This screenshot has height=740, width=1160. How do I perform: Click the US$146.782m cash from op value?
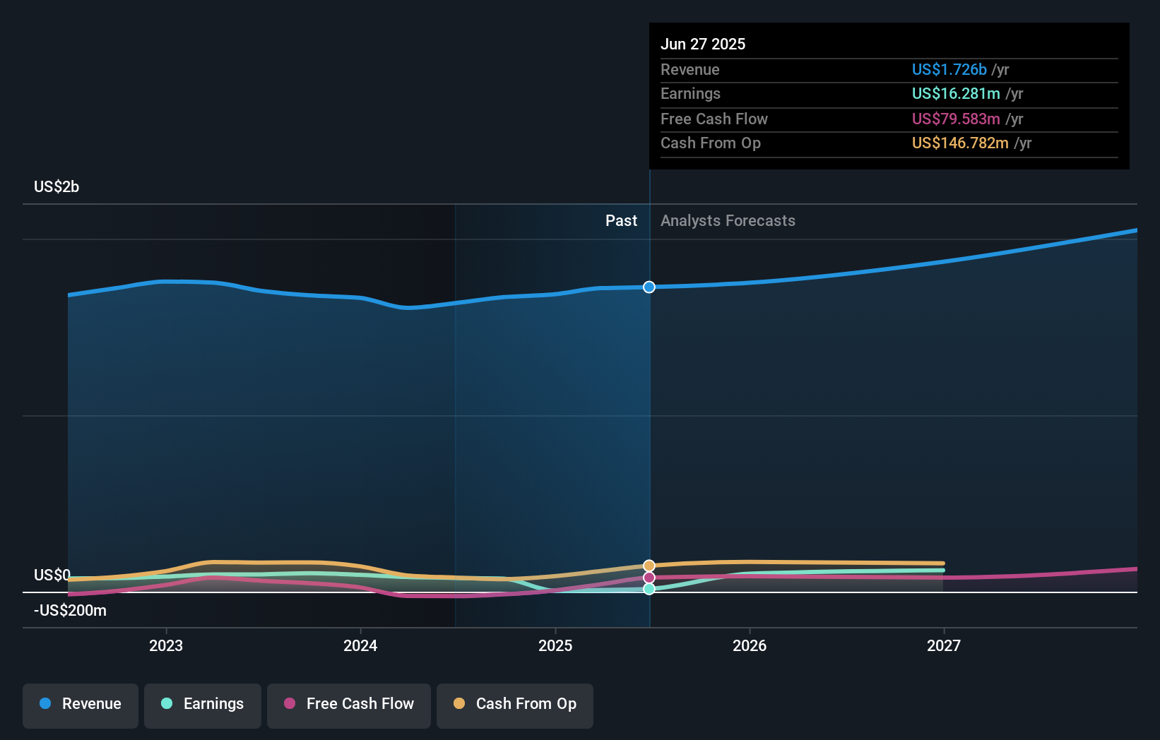[960, 143]
